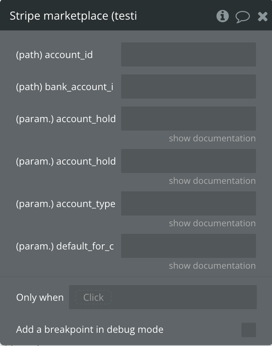272x346 pixels.
Task: Click the 'Only when' label
Action: [40, 298]
